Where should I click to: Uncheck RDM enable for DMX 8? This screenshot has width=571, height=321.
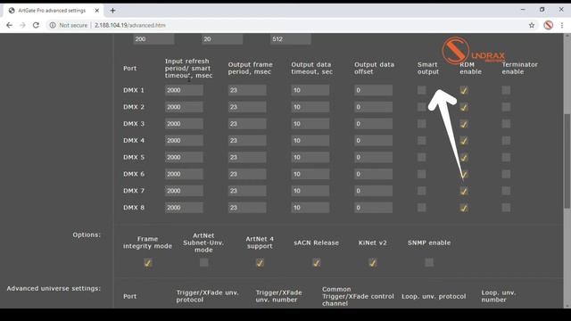coord(464,208)
